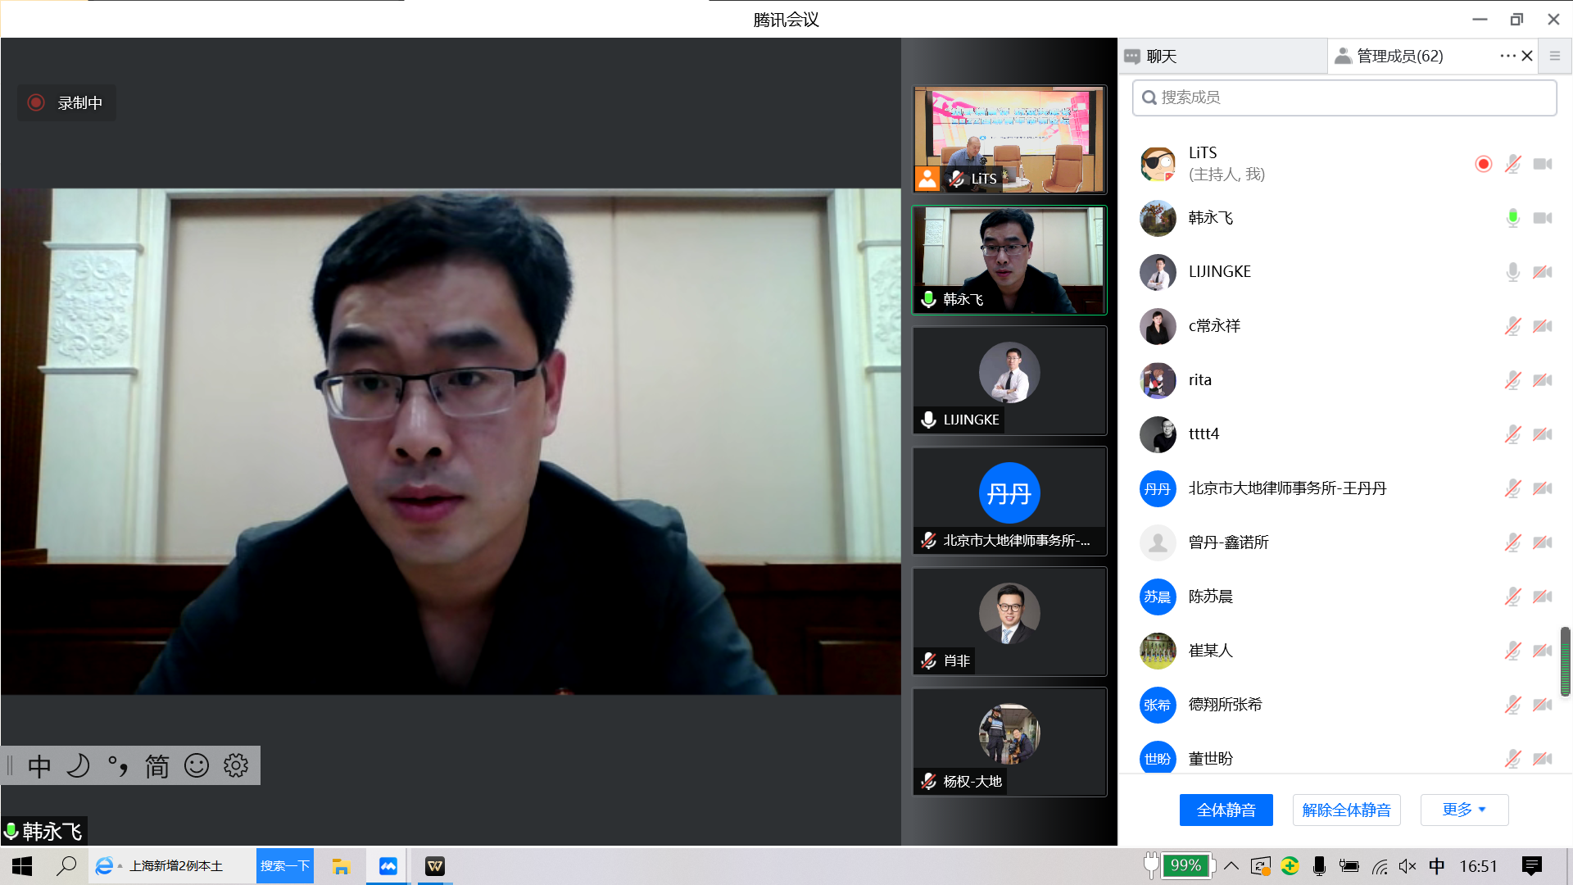Click the IME emoji smiley icon
This screenshot has height=885, width=1573.
197,765
